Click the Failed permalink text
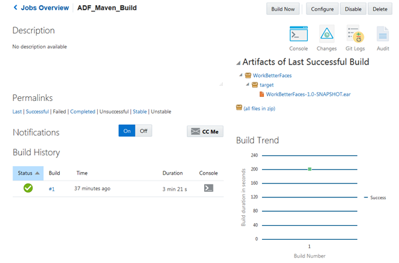The height and width of the screenshot is (263, 399). (59, 112)
